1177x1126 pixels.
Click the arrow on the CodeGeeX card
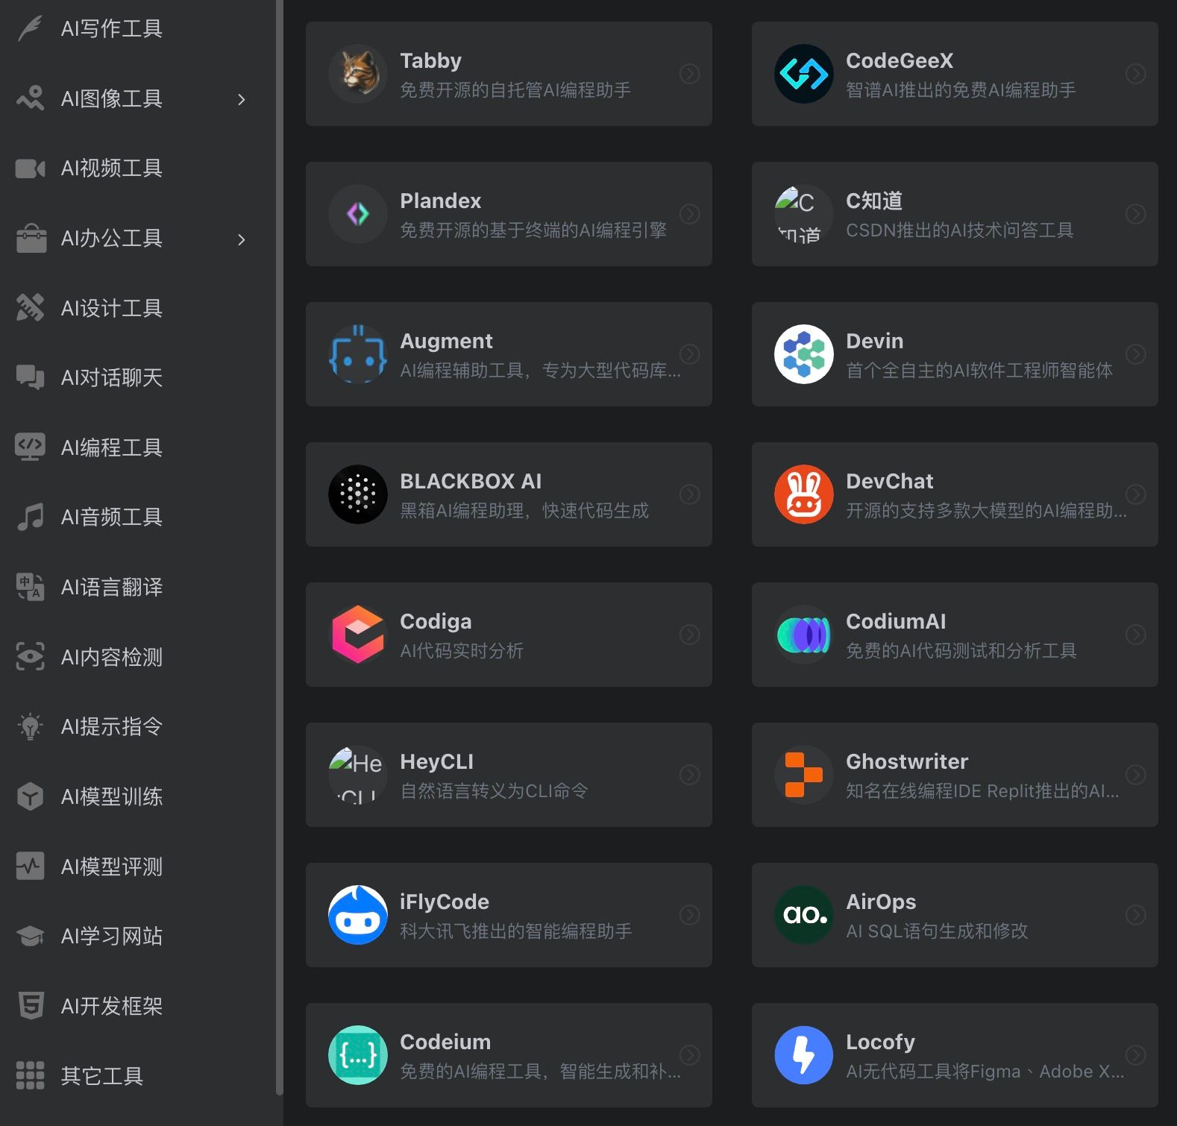(x=1136, y=74)
